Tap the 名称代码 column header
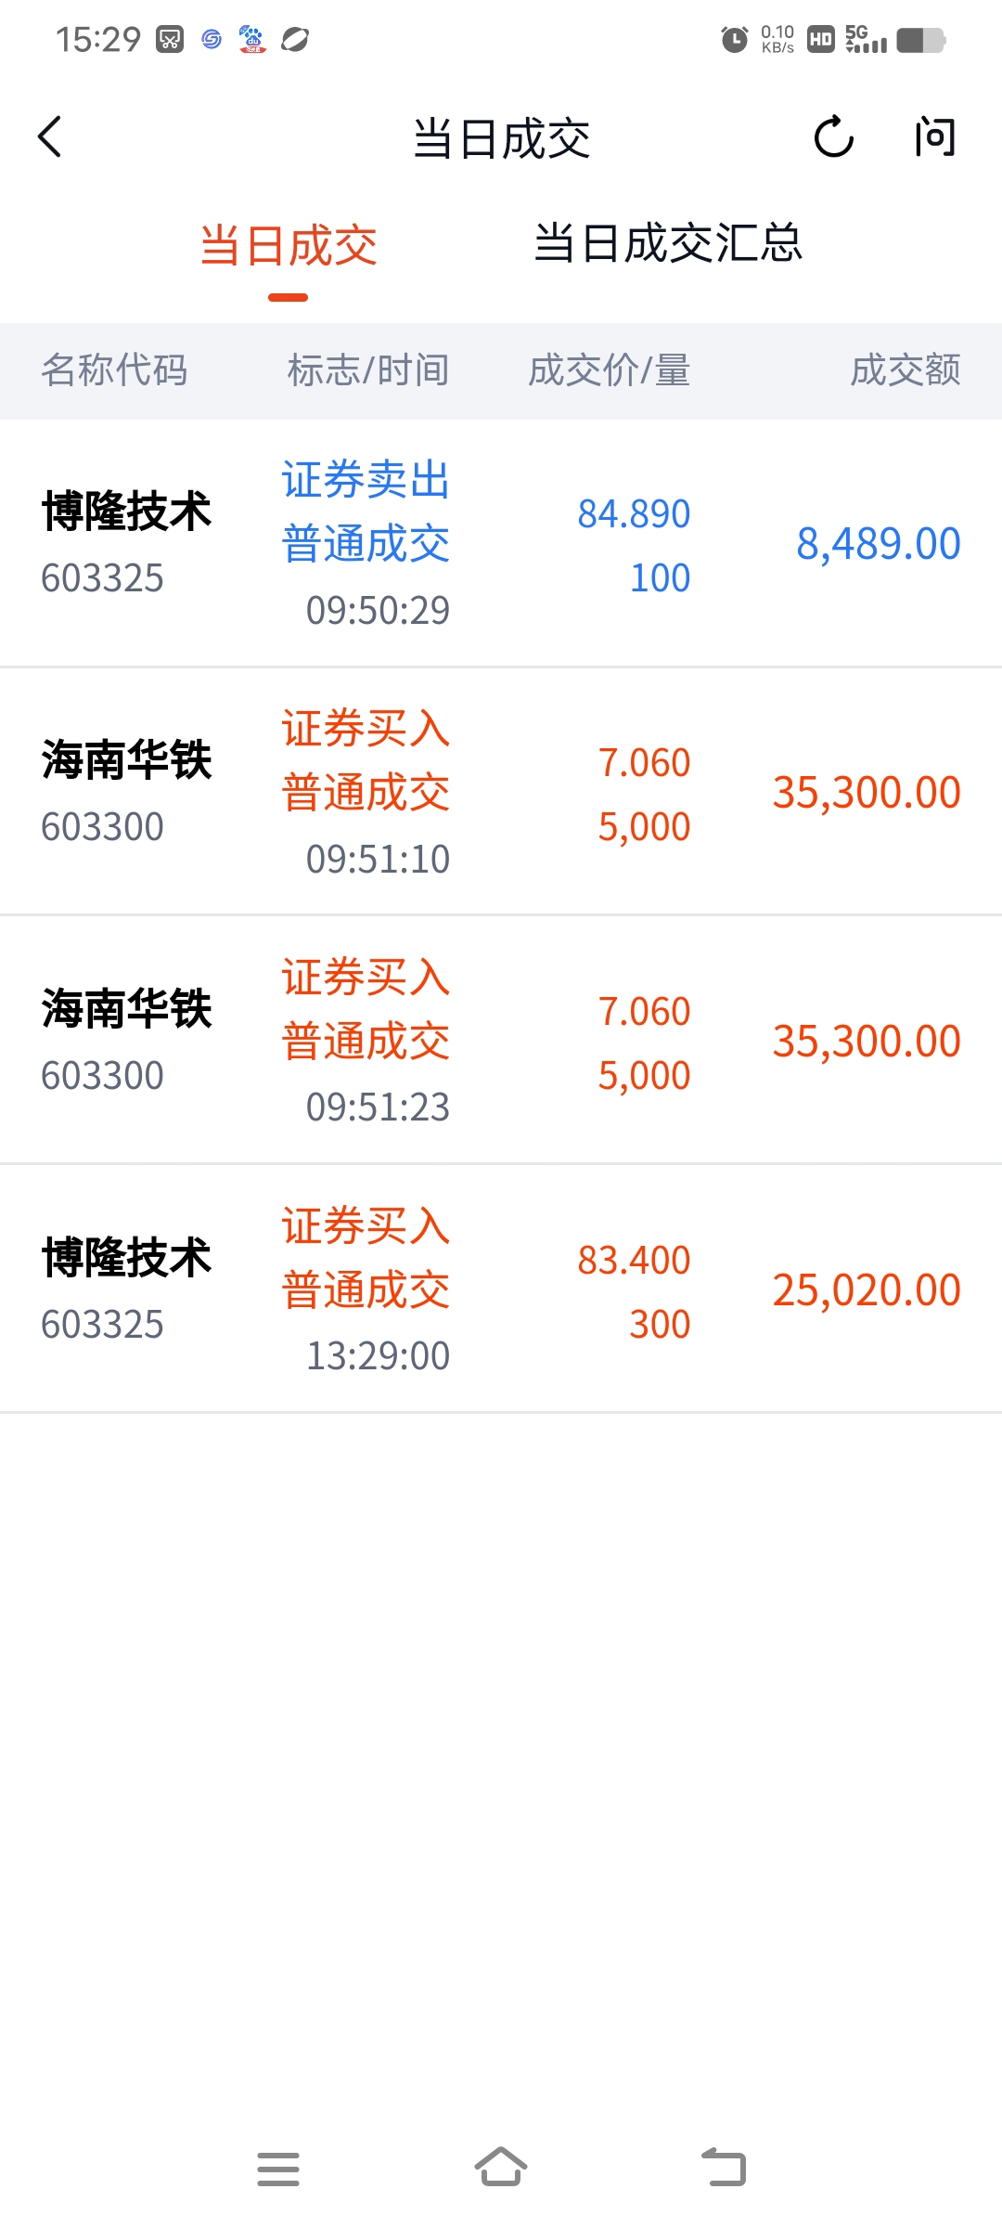Image resolution: width=1002 pixels, height=2228 pixels. click(114, 370)
